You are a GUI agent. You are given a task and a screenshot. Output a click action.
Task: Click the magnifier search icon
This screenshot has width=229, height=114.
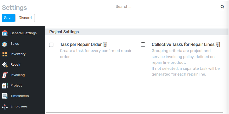222,7
